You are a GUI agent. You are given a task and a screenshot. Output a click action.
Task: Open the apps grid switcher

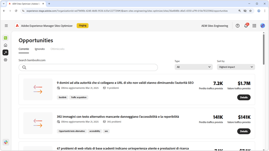click(254, 26)
